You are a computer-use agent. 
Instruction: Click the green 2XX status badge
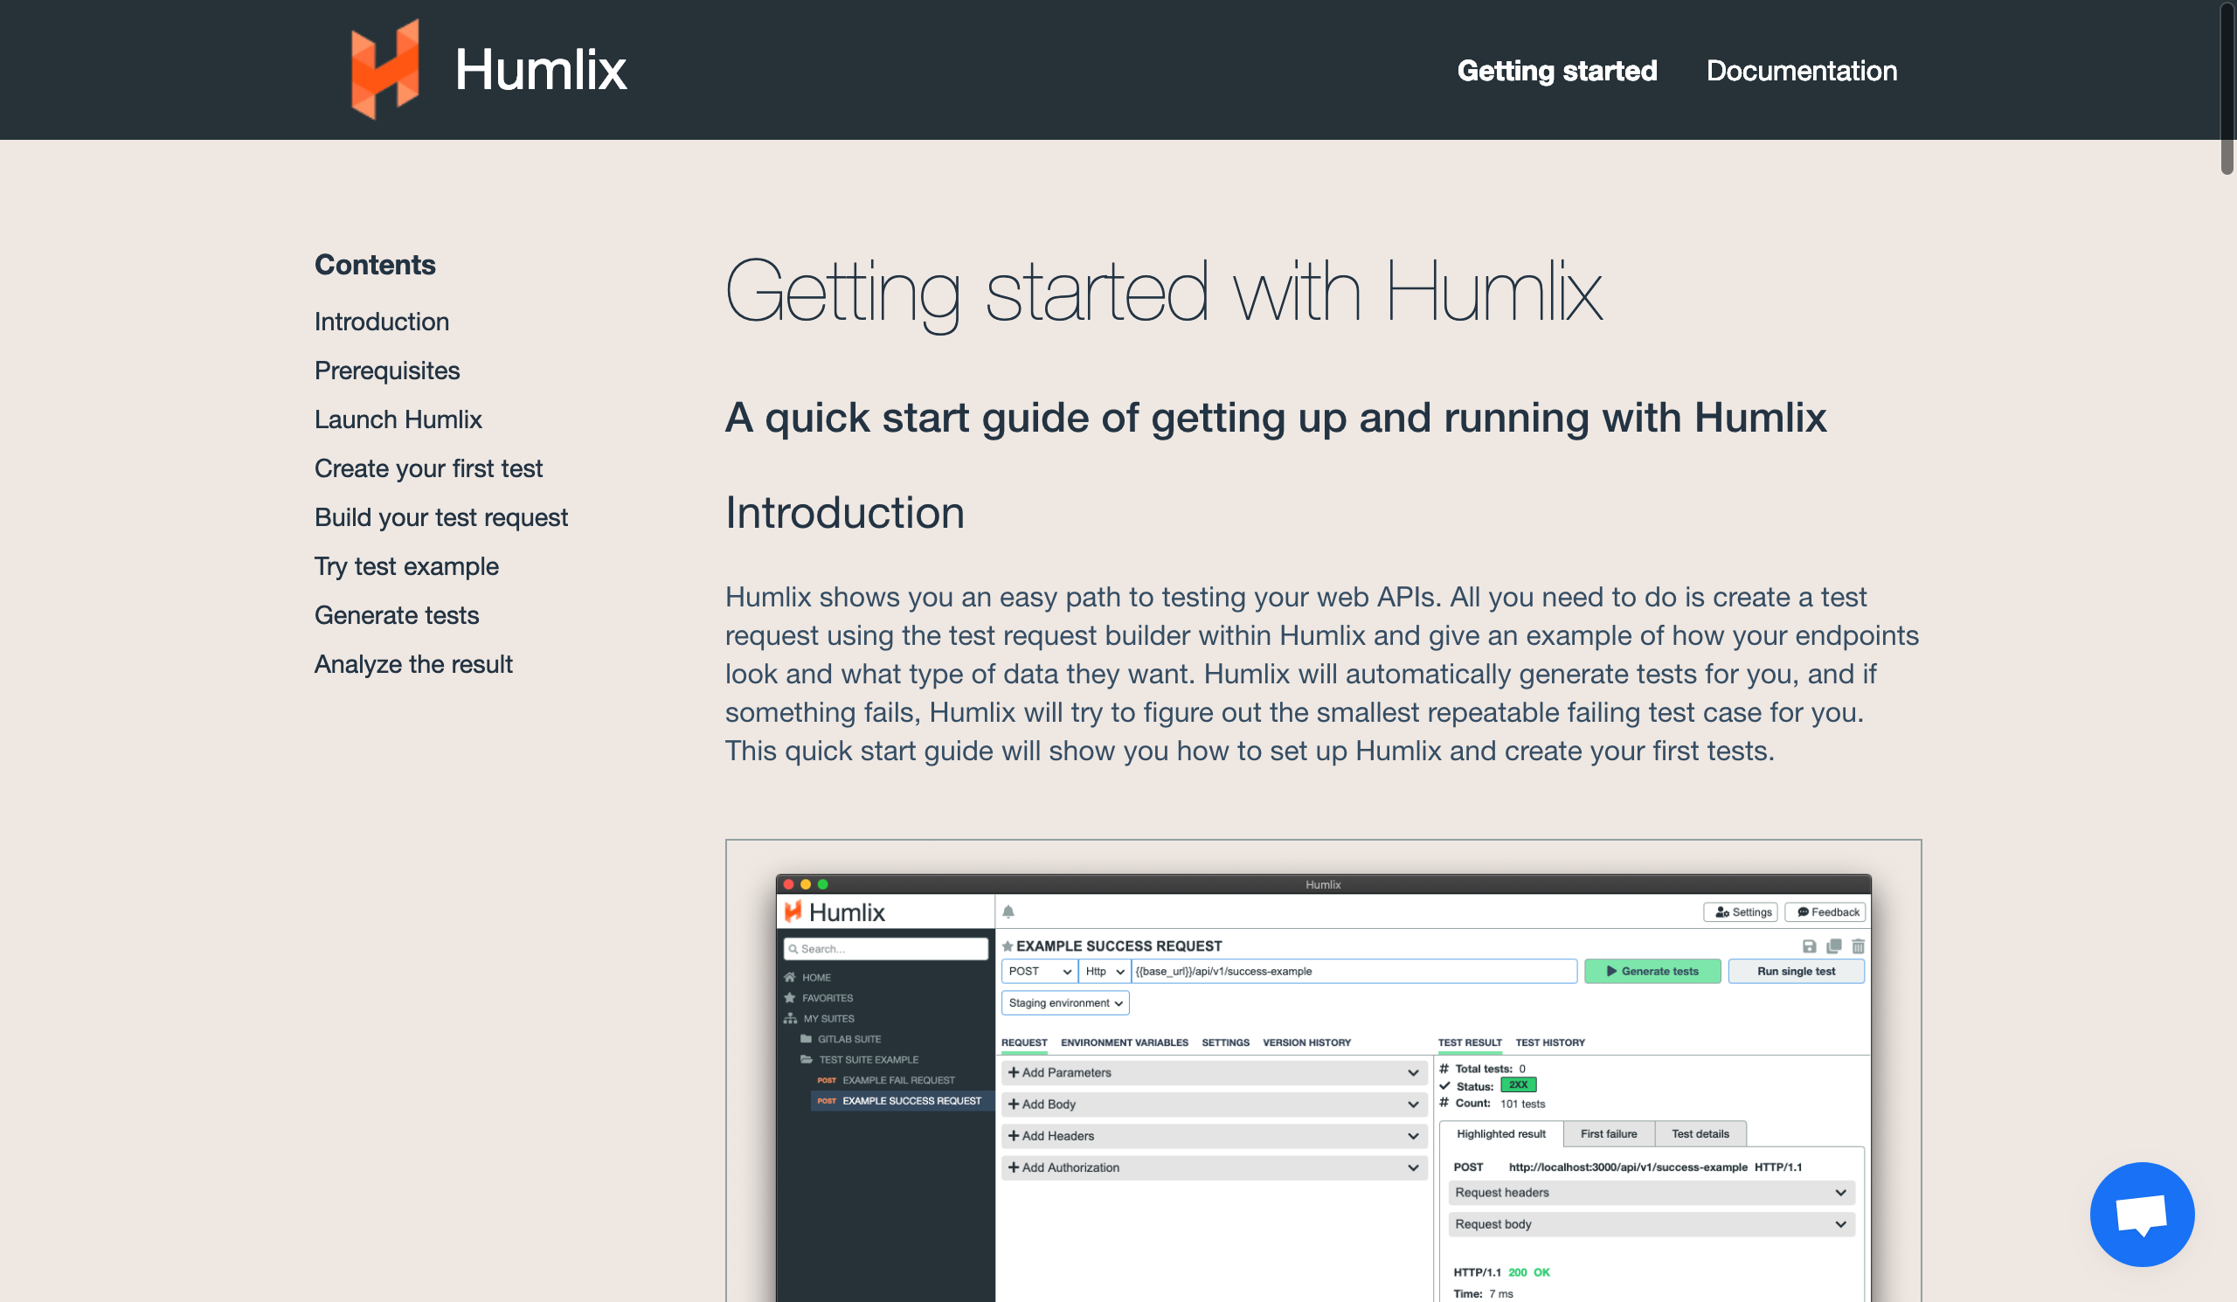click(x=1517, y=1085)
